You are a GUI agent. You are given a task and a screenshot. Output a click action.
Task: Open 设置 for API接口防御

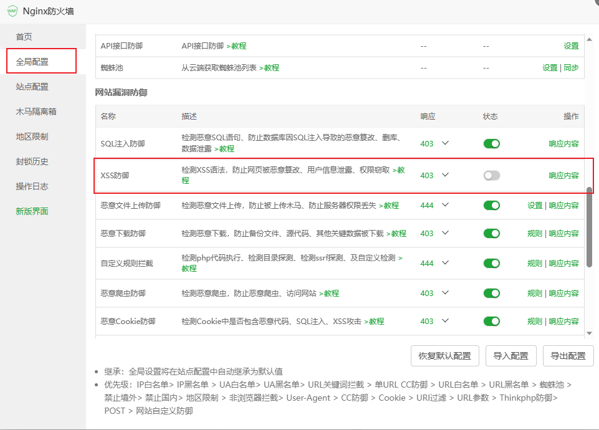coord(572,45)
